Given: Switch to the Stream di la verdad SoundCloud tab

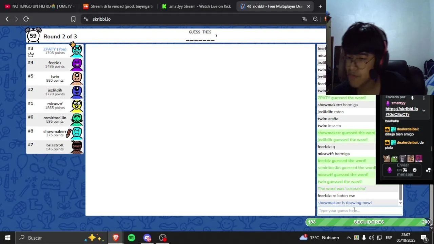Looking at the screenshot, I should (118, 6).
